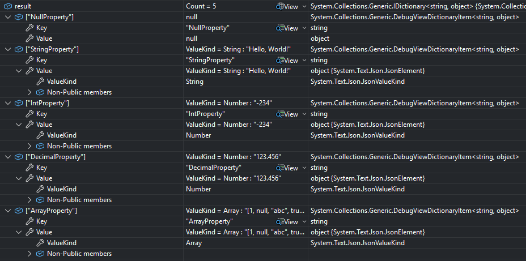Click Non-Public members cube icon under DecimalProperty
526x261 pixels.
[x=40, y=200]
